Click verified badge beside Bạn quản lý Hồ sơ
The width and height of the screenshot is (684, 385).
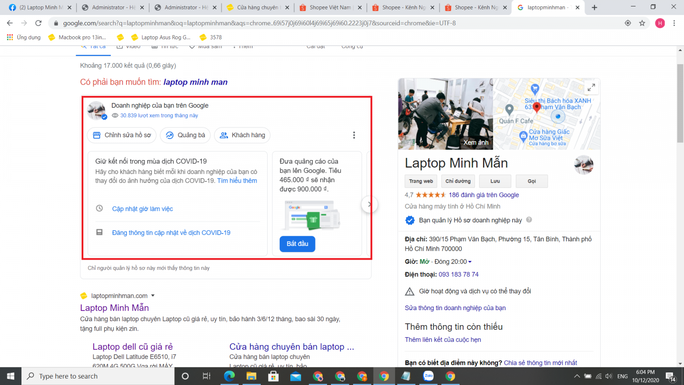(410, 220)
